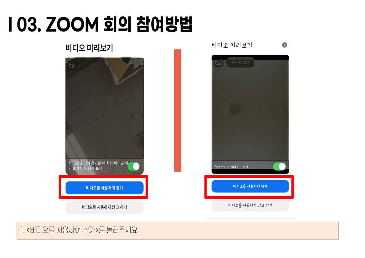This screenshot has height=258, width=365.
Task: Select the left 비디오 미리보기 heading
Action: point(89,48)
